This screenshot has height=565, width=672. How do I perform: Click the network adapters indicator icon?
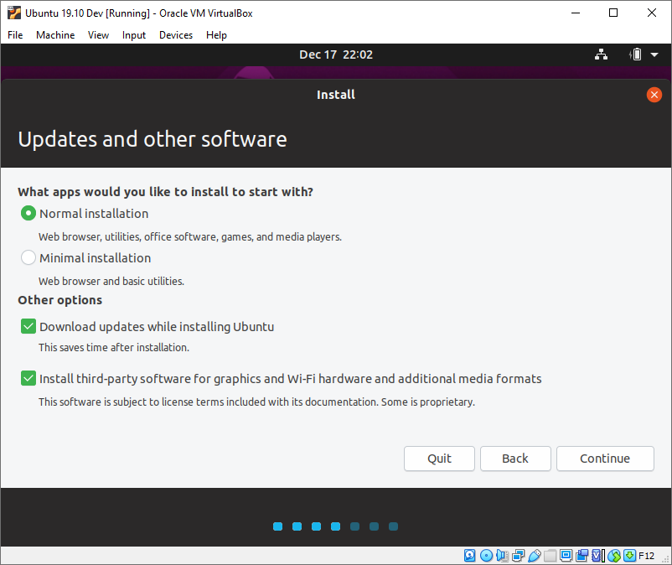click(x=518, y=556)
